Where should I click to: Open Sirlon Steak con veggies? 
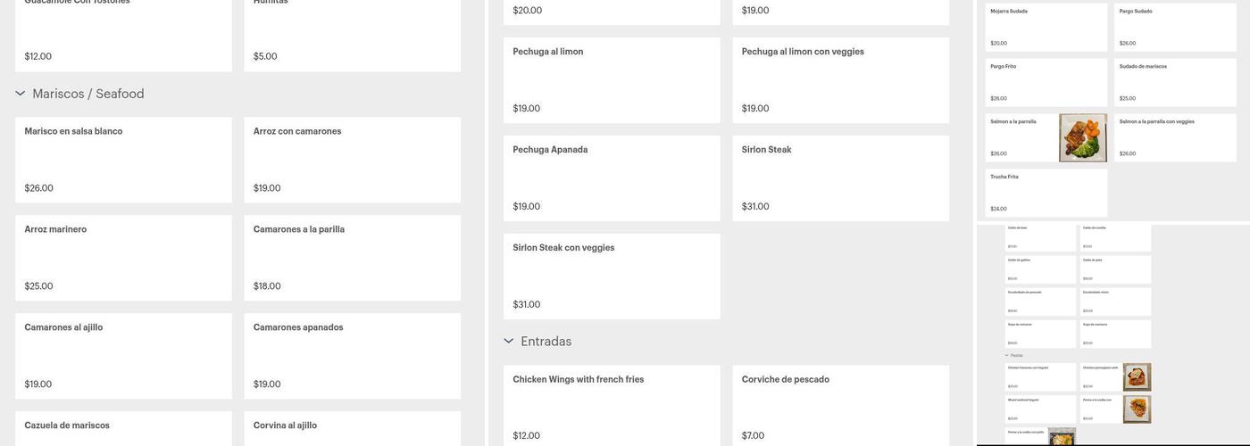pos(612,277)
